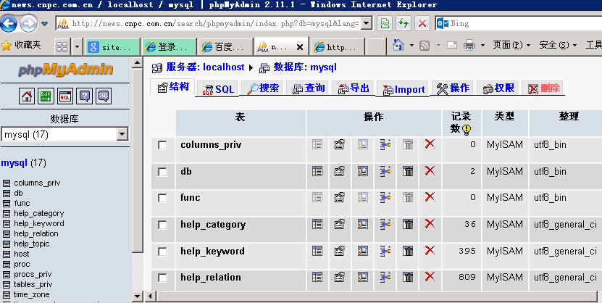602x303 pixels.
Task: Empty the help_keyword table trash icon
Action: click(x=408, y=251)
